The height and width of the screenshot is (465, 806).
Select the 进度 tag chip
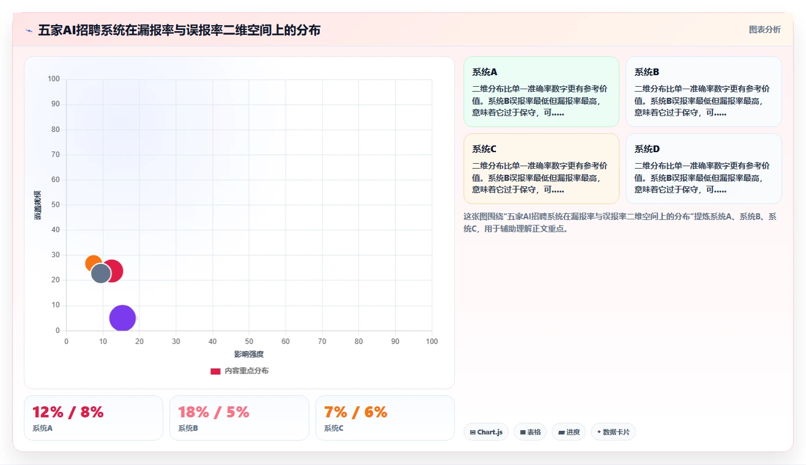coord(569,432)
